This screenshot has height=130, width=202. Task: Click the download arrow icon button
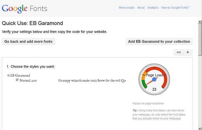(x=188, y=52)
